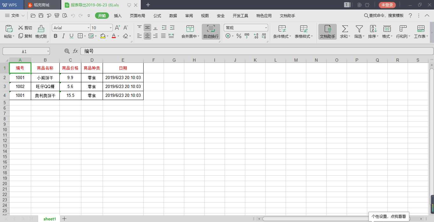Screen dimensions: 434x222
Task: Open the 数据 ribbon tab
Action: click(x=173, y=16)
